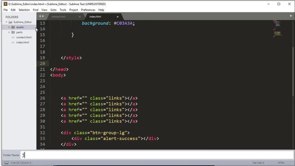The height and width of the screenshot is (166, 295).
Task: Click the background property on line 13
Action: 95,23
